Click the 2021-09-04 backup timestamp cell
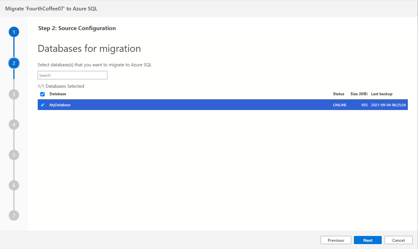418x249 pixels. point(388,105)
